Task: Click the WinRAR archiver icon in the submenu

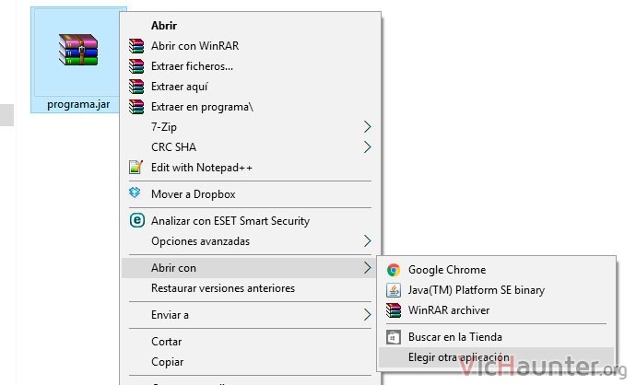Action: [393, 310]
